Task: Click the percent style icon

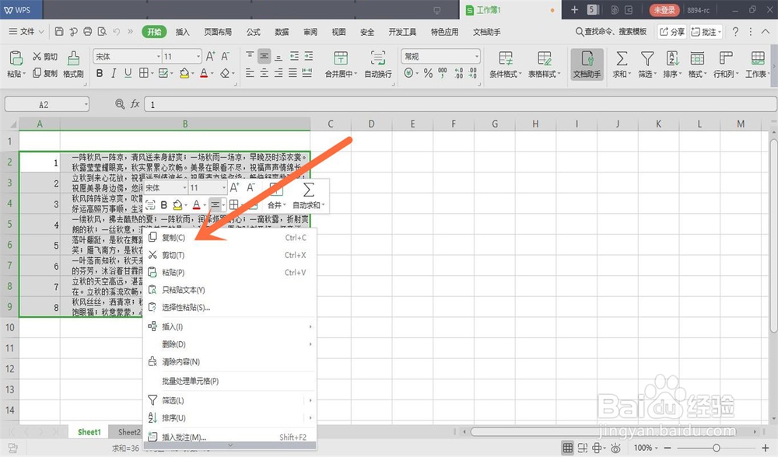Action: [x=428, y=73]
